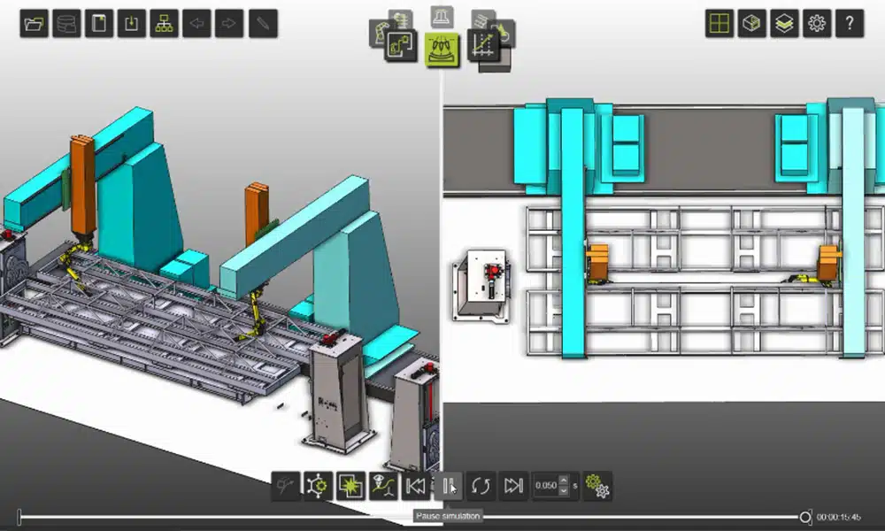Open the 3D shaded view options
This screenshot has height=531, width=885.
[x=753, y=24]
